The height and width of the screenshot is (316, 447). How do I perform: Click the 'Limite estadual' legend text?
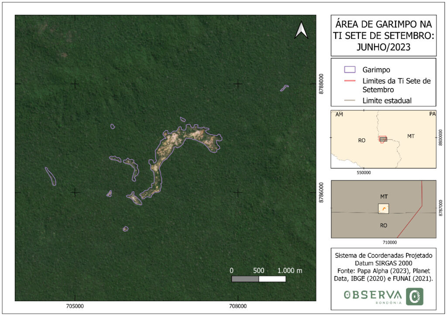click(387, 101)
